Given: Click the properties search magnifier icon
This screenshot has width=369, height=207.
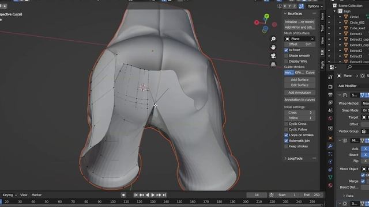Looking at the screenshot, I should point(349,67).
